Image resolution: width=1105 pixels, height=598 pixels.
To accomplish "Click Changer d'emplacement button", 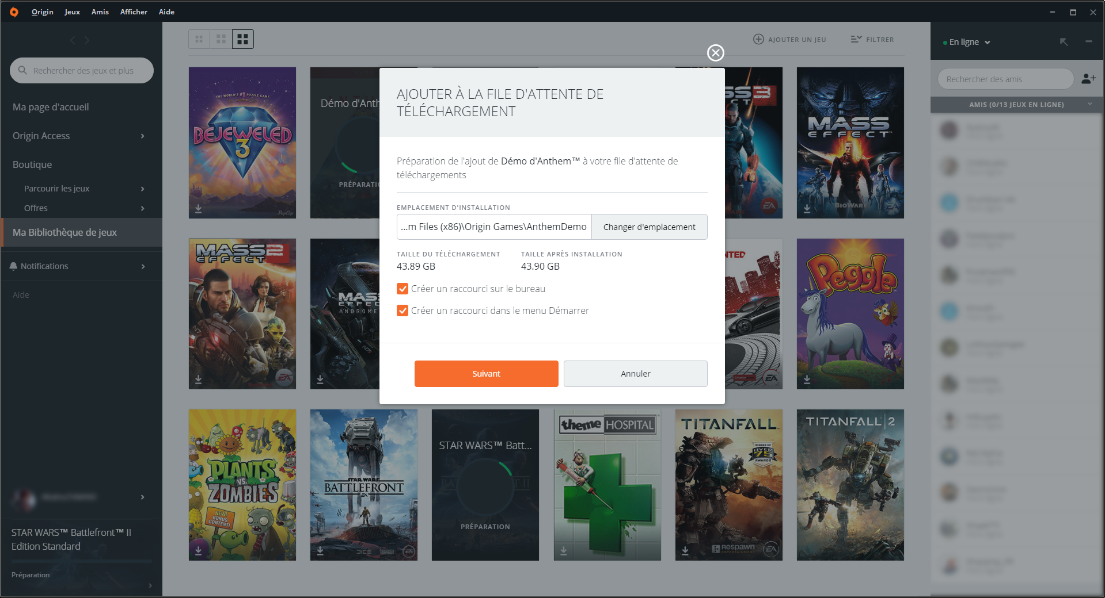I will 649,227.
